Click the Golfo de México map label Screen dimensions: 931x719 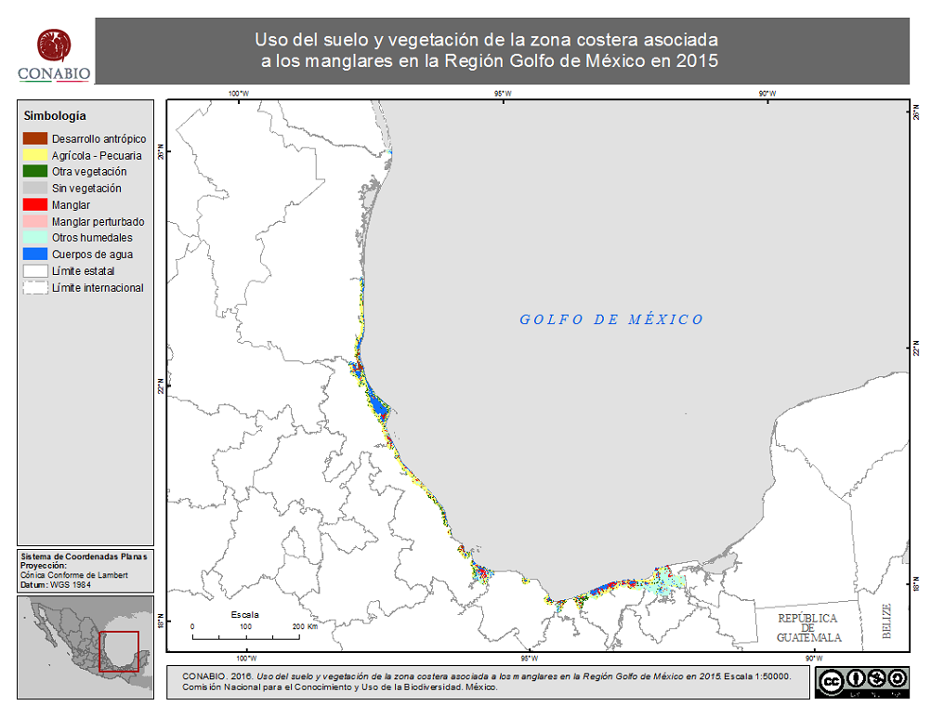(x=610, y=320)
